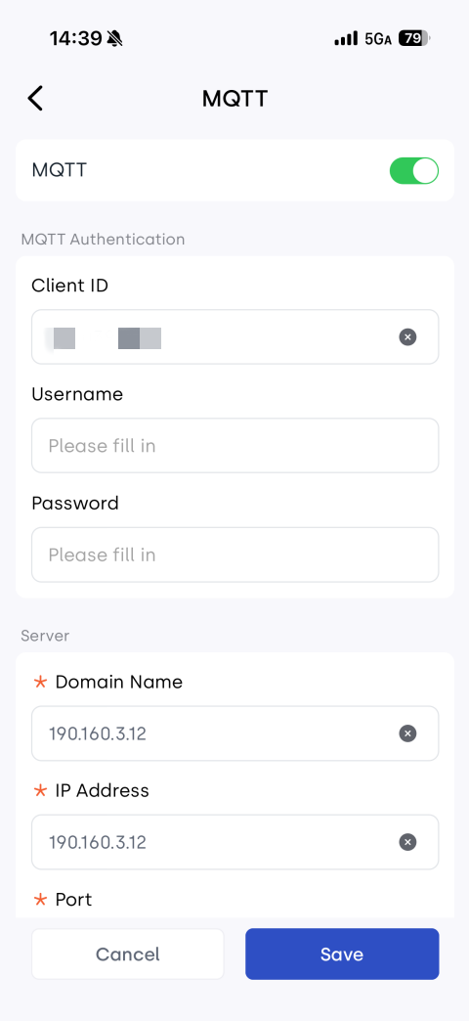Tap the cellular signal bars icon

point(346,39)
